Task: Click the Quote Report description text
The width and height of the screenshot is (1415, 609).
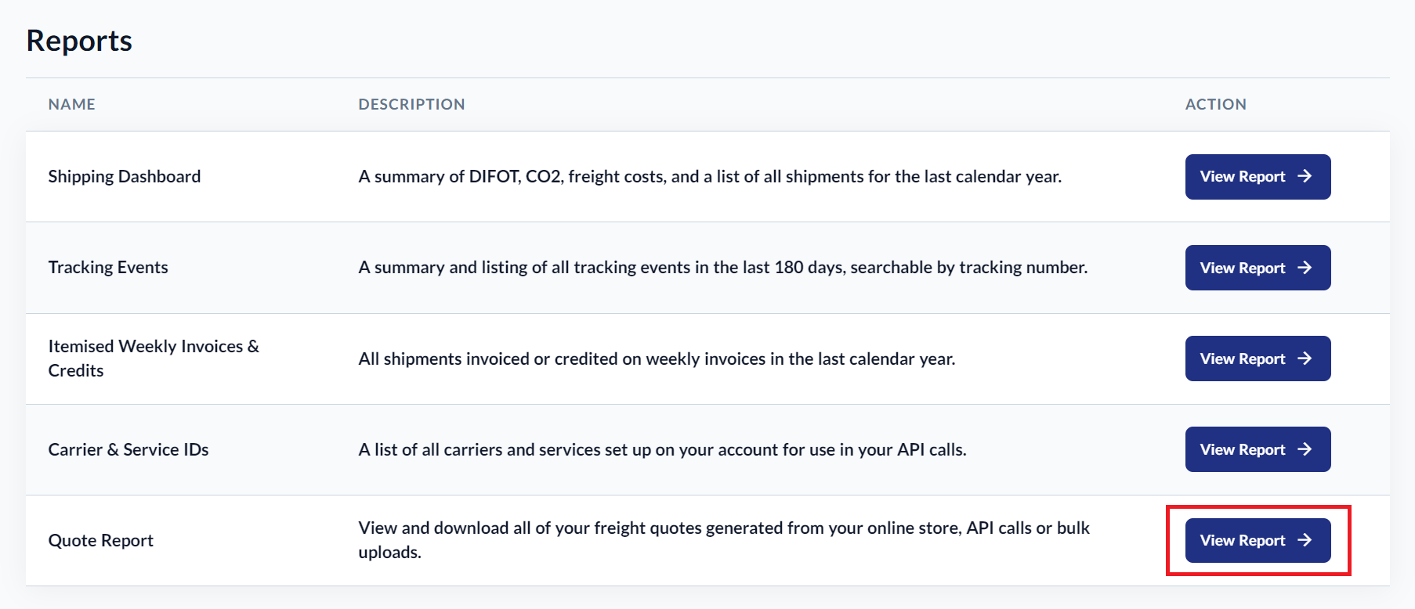Action: coord(723,539)
